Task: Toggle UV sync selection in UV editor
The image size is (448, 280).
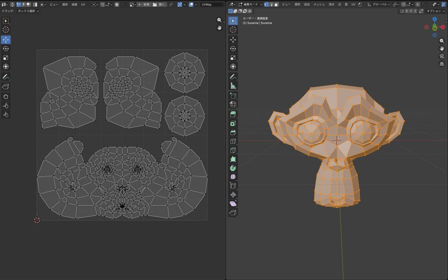Action: 13,4
